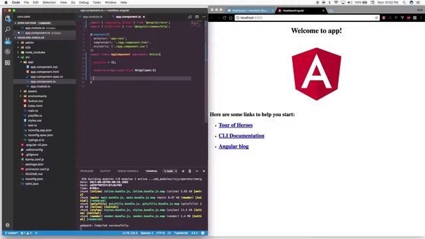Image resolution: width=425 pixels, height=239 pixels.
Task: Collapse the HEADLESS-ANGULAR project section
Action: 31,38
